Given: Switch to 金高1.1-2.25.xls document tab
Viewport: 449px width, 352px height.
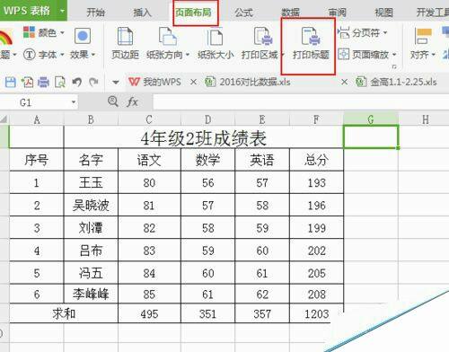Looking at the screenshot, I should [x=397, y=82].
